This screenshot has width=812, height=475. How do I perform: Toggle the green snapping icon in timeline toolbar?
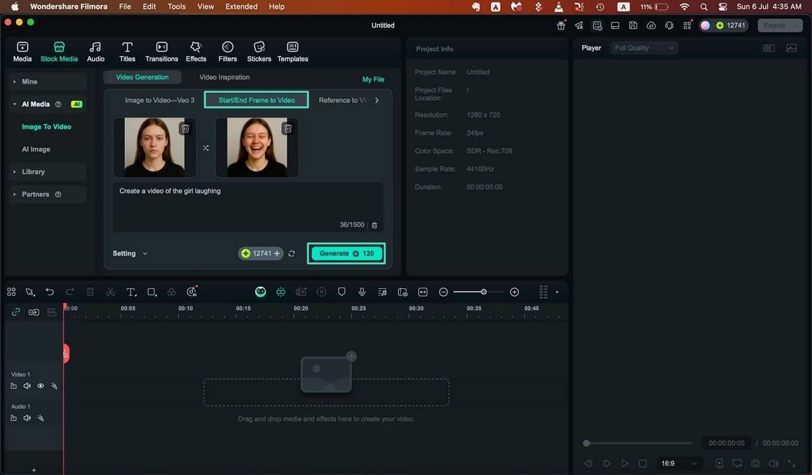click(281, 292)
